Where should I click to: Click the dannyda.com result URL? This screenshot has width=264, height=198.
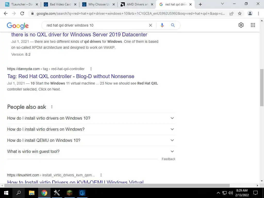[46, 69]
